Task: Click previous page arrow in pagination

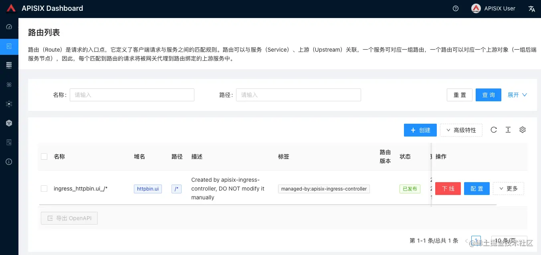Action: click(x=466, y=241)
